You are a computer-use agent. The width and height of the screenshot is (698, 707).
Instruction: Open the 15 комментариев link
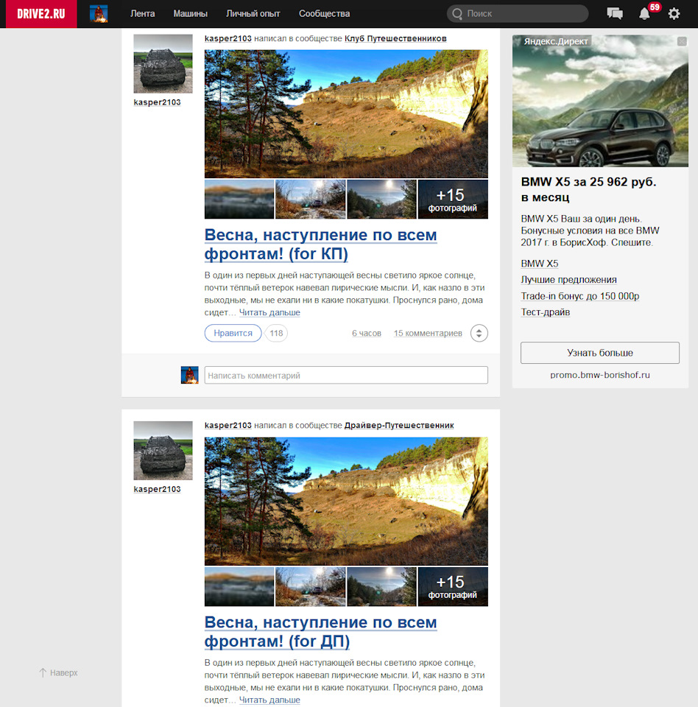tap(428, 334)
